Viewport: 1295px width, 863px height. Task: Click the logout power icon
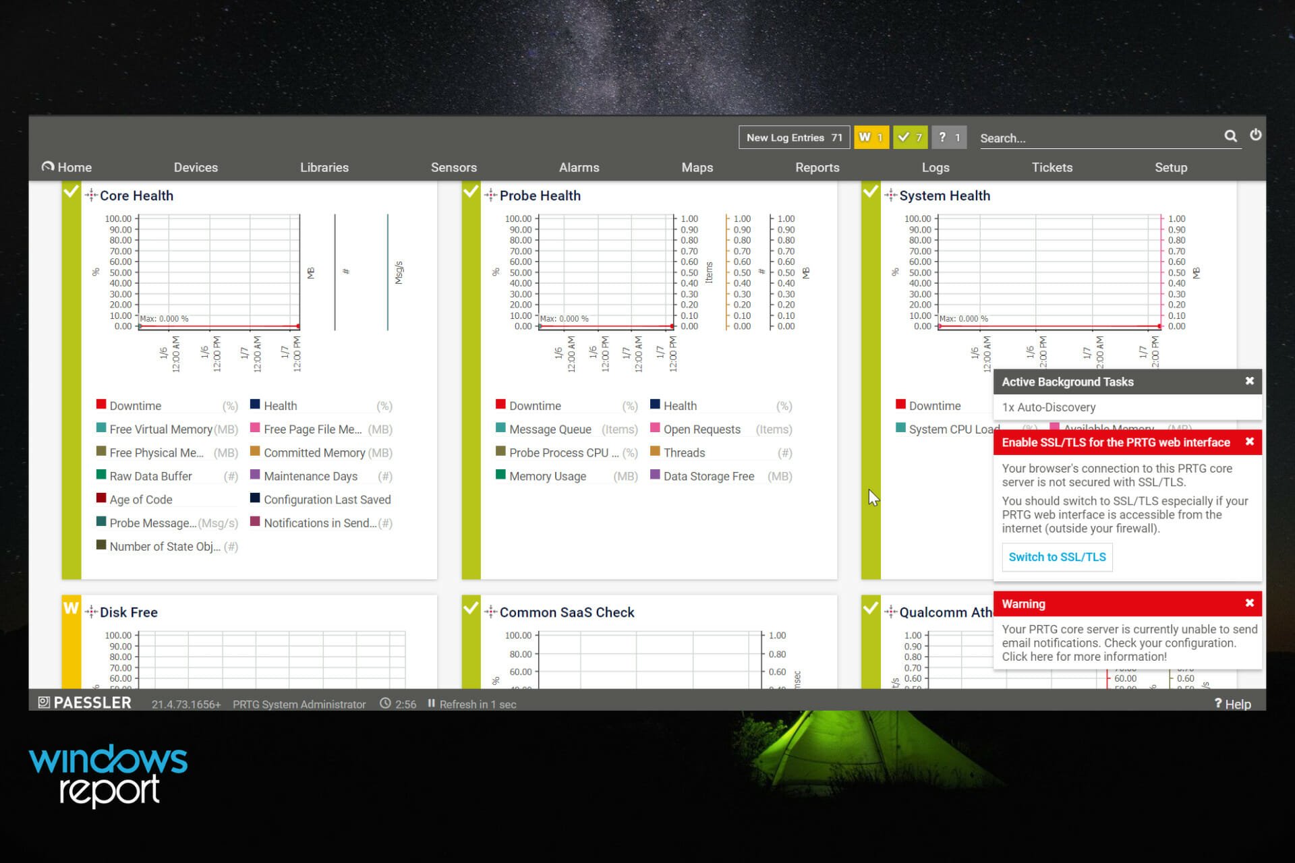point(1255,135)
